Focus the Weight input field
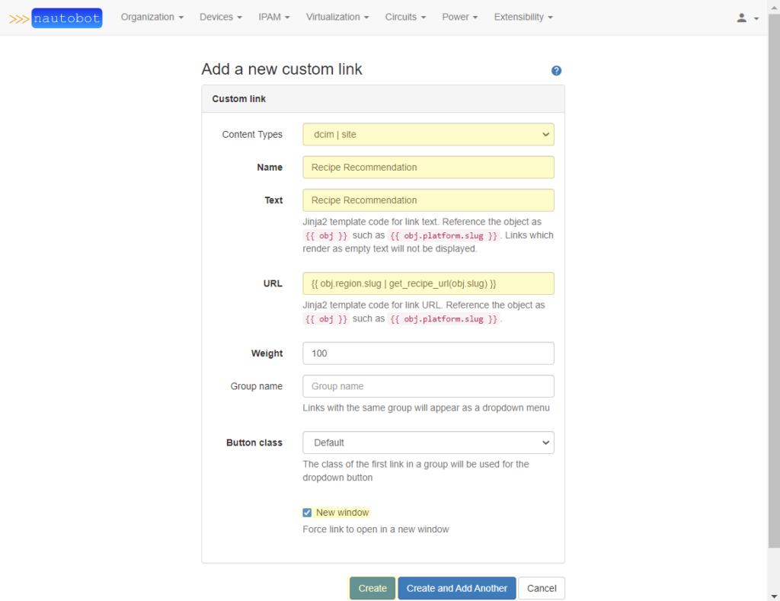Screen dimensions: 780x601 [428, 353]
